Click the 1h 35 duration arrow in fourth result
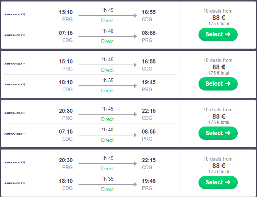 click(107, 184)
